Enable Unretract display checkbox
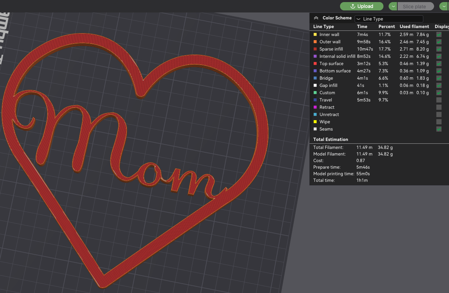The width and height of the screenshot is (449, 293). coord(439,115)
